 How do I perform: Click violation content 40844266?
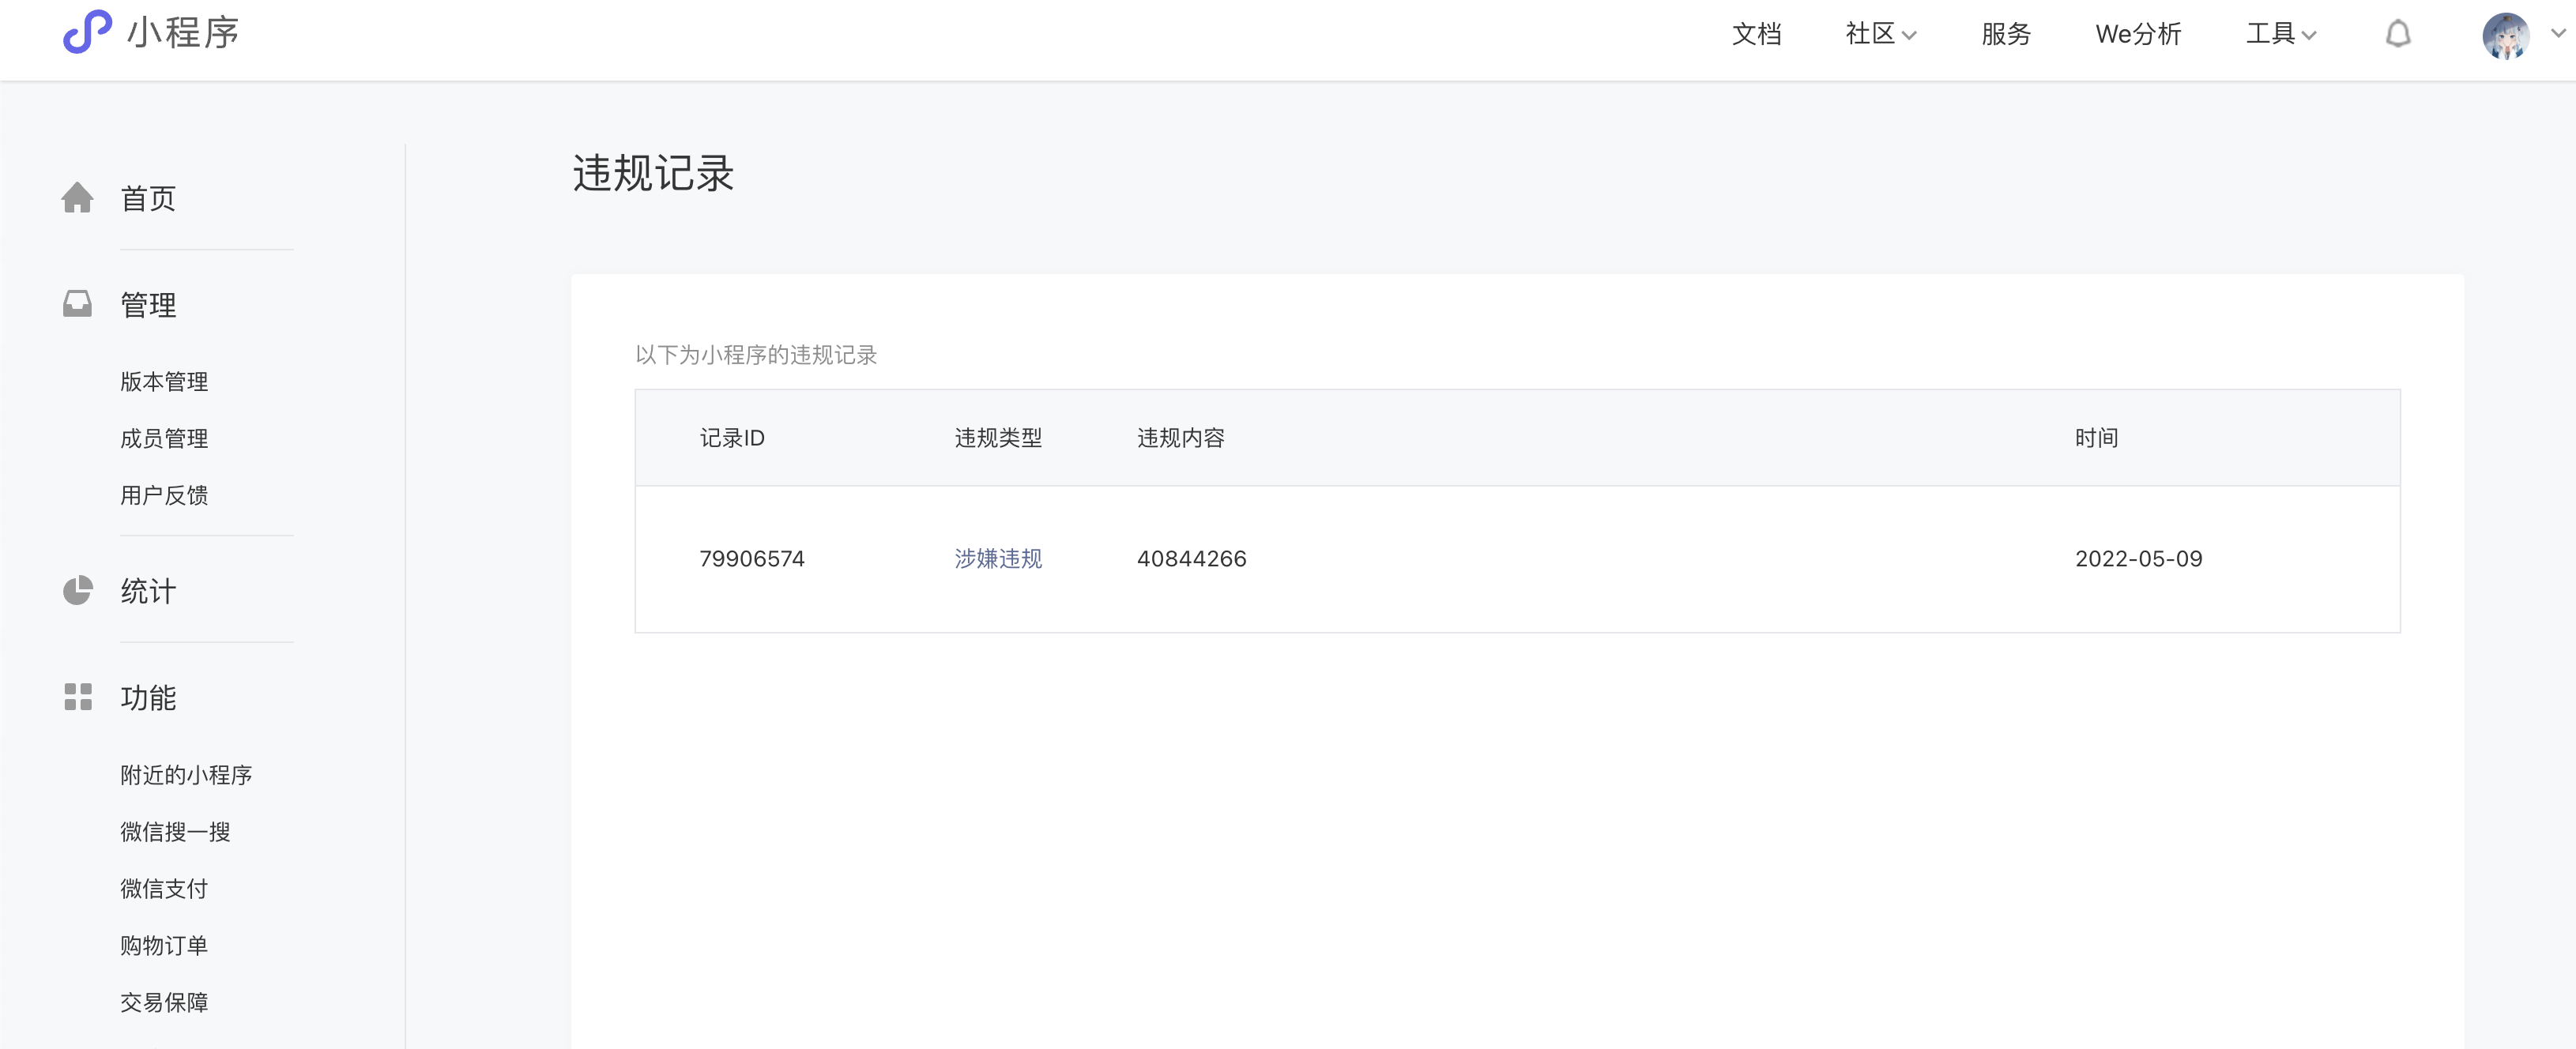[x=1191, y=558]
